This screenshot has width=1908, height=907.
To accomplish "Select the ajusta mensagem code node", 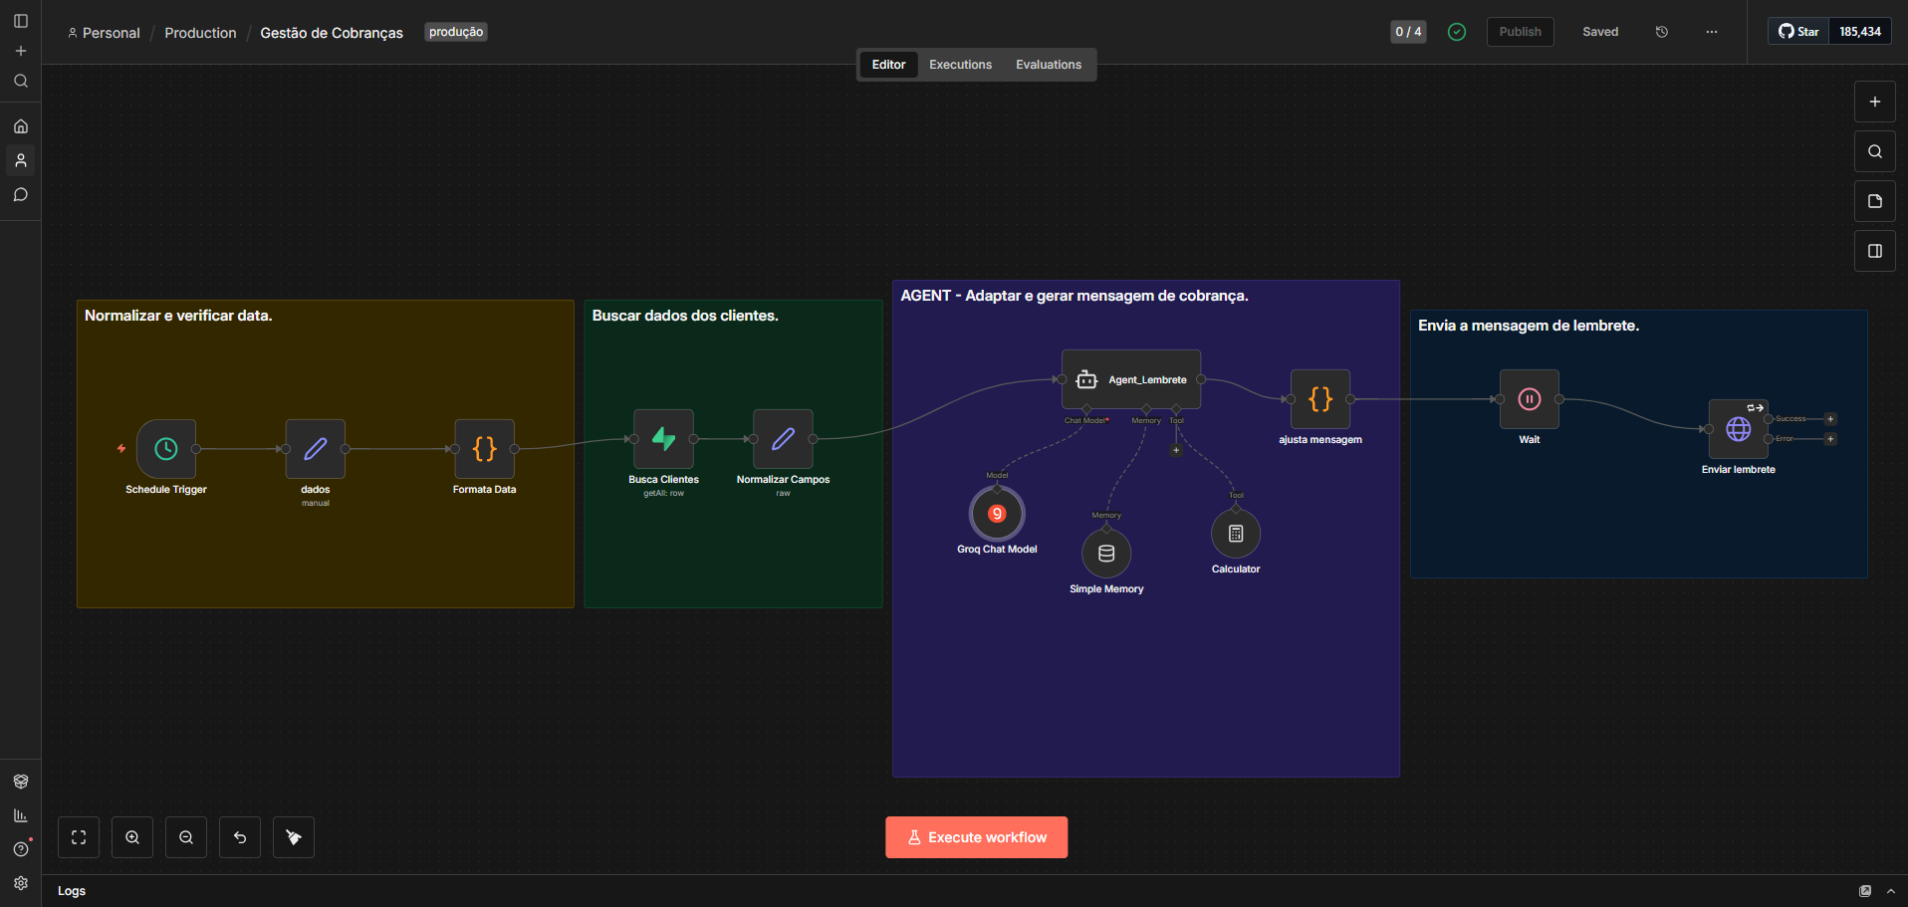I will pos(1320,399).
